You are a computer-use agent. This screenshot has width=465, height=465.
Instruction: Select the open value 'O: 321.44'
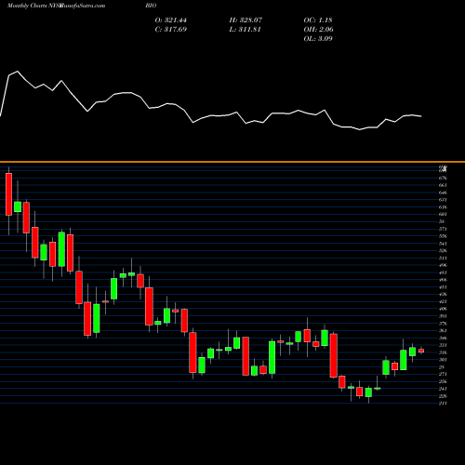[171, 20]
